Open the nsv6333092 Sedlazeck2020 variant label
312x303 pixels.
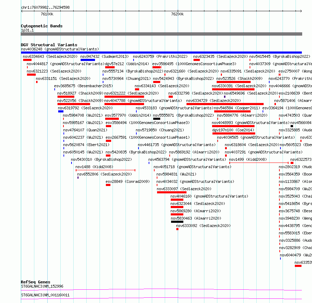pos(203,226)
